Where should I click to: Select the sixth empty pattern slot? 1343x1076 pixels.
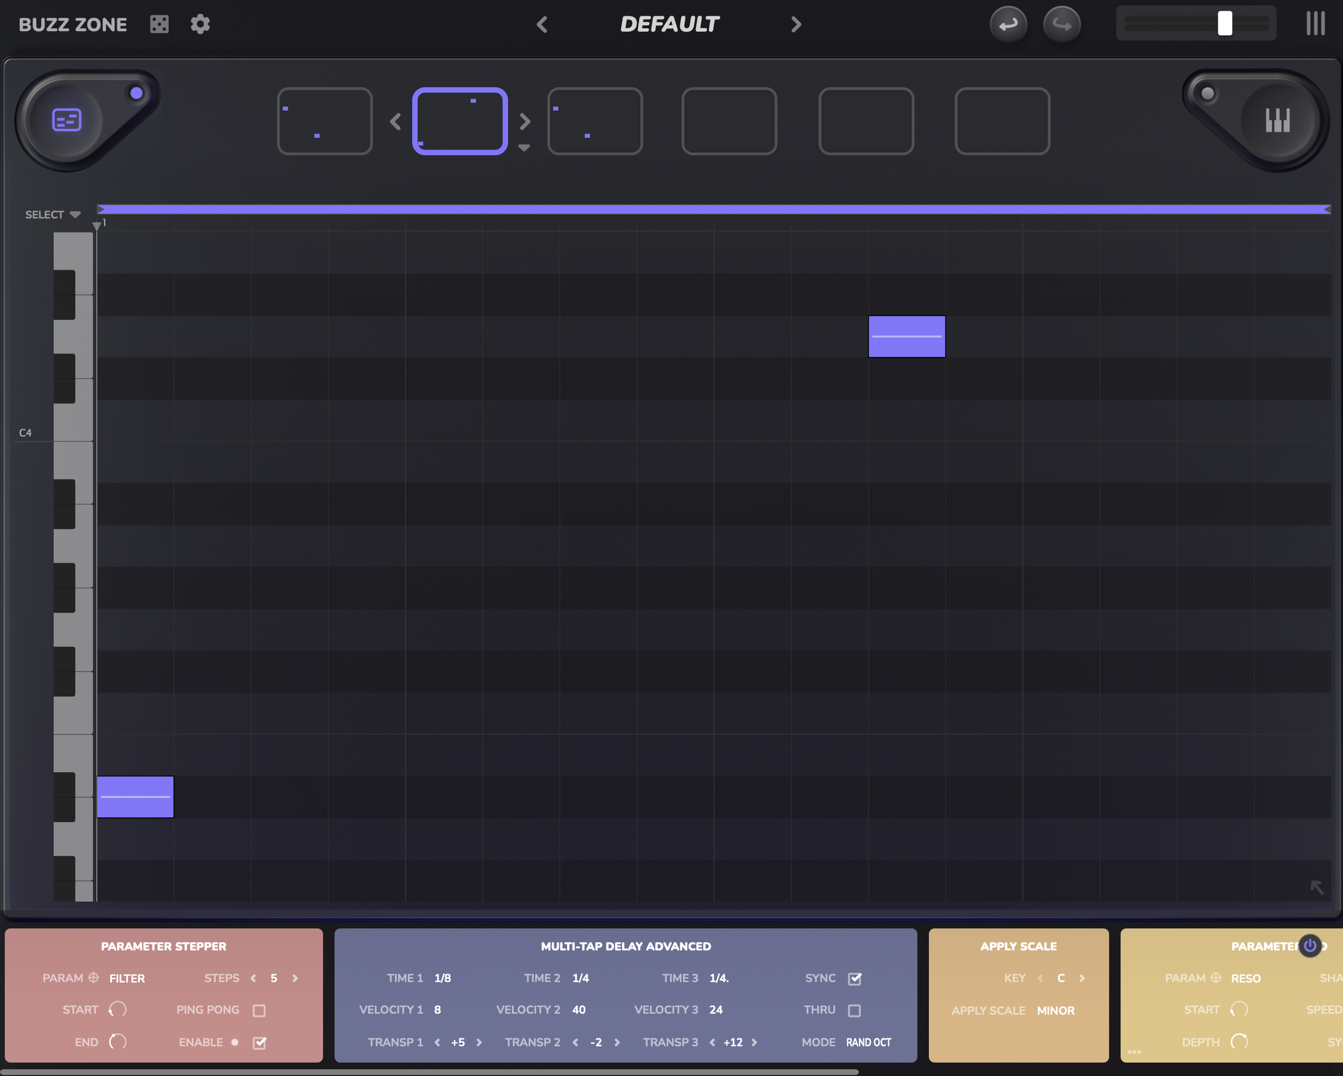(x=1002, y=121)
